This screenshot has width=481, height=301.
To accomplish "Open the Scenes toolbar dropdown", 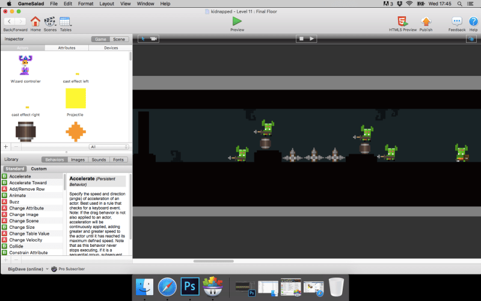I will pyautogui.click(x=51, y=21).
